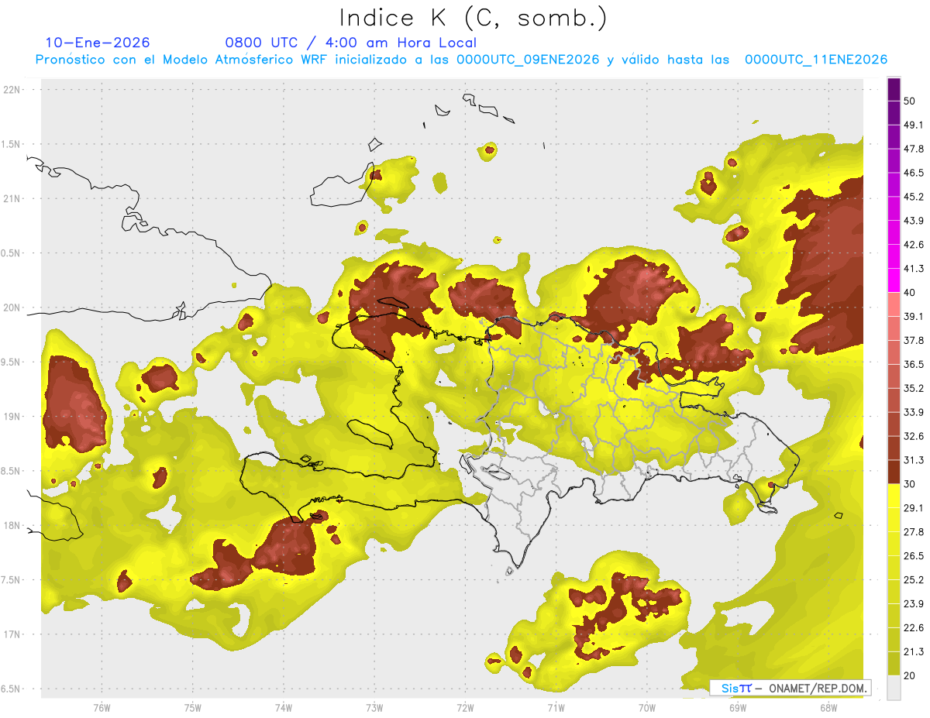
Task: Click the colorbar label '45.2'
Action: tap(914, 197)
